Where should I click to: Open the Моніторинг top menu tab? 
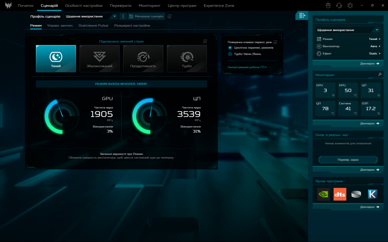150,6
